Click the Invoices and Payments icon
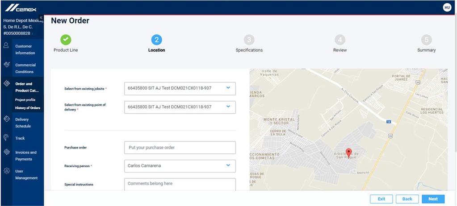Image resolution: width=457 pixels, height=206 pixels. click(6, 152)
